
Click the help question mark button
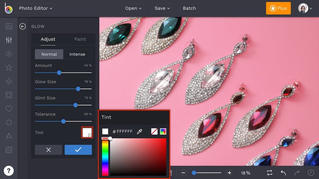coord(8,171)
